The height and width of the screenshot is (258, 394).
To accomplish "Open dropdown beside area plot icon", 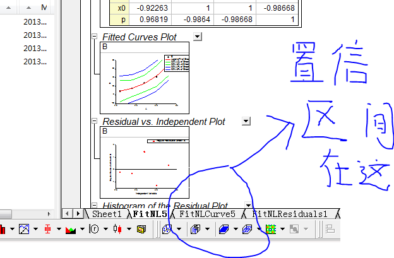I will click(83, 229).
